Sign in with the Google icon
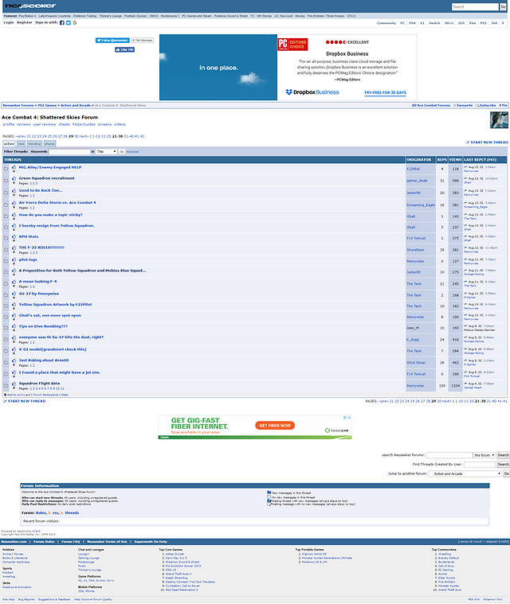510x604 pixels. pos(74,23)
